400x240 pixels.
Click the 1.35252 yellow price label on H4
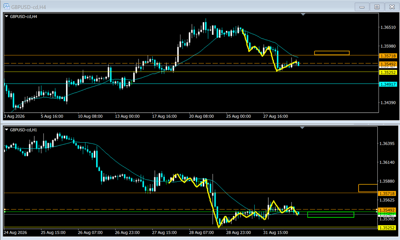pyautogui.click(x=388, y=73)
